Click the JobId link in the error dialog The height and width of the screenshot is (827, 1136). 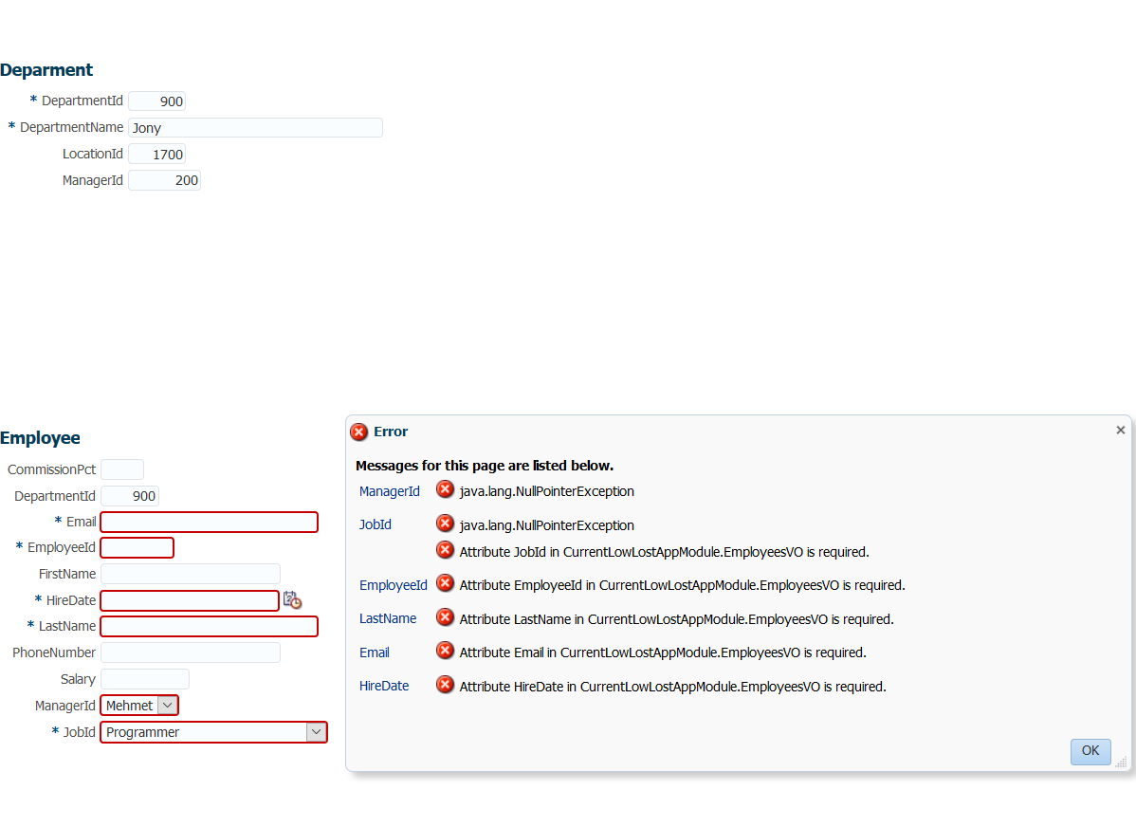pos(375,524)
